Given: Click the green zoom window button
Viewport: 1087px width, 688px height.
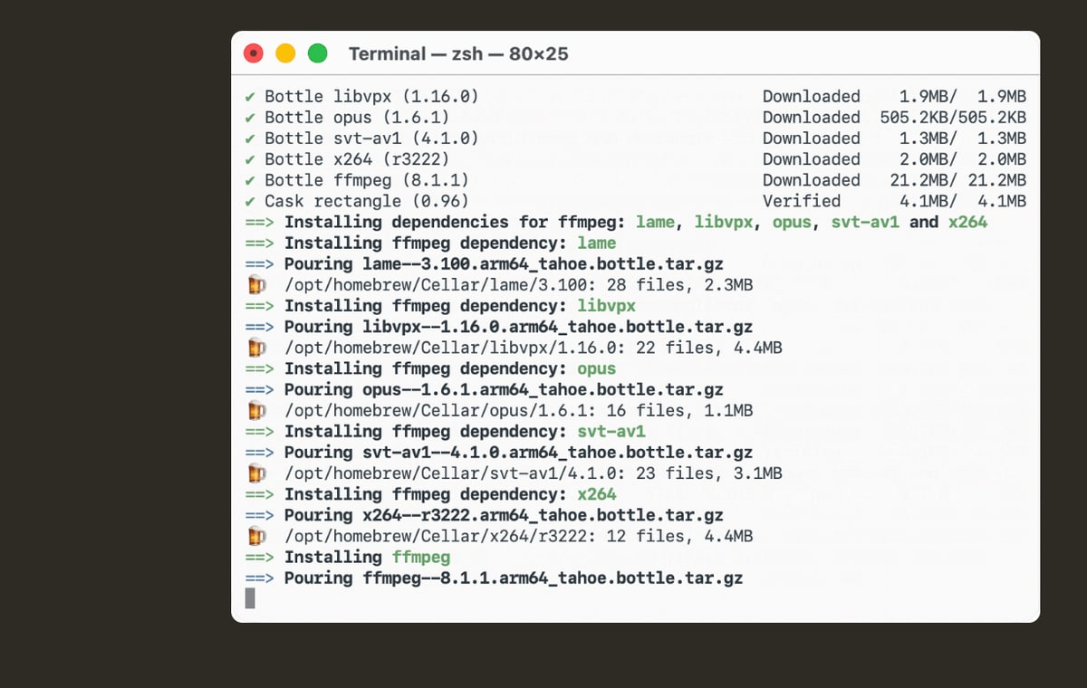Looking at the screenshot, I should coord(317,53).
